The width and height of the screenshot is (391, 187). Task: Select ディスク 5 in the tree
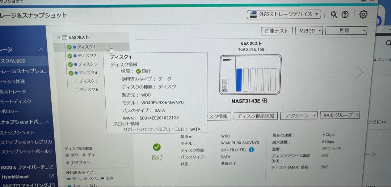pyautogui.click(x=88, y=81)
